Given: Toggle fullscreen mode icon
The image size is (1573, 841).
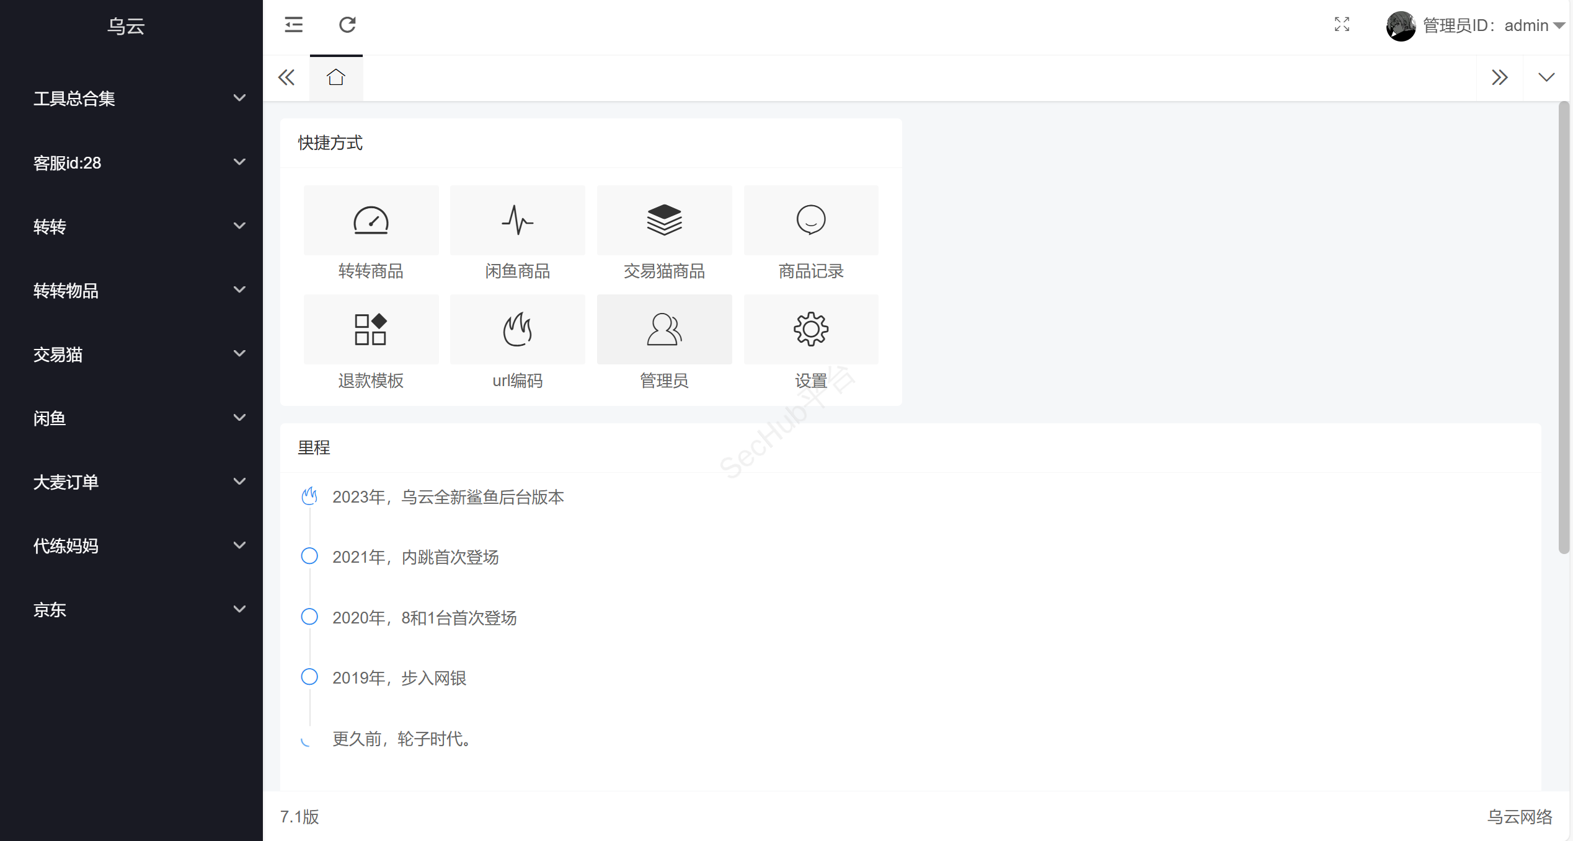Looking at the screenshot, I should [x=1342, y=25].
